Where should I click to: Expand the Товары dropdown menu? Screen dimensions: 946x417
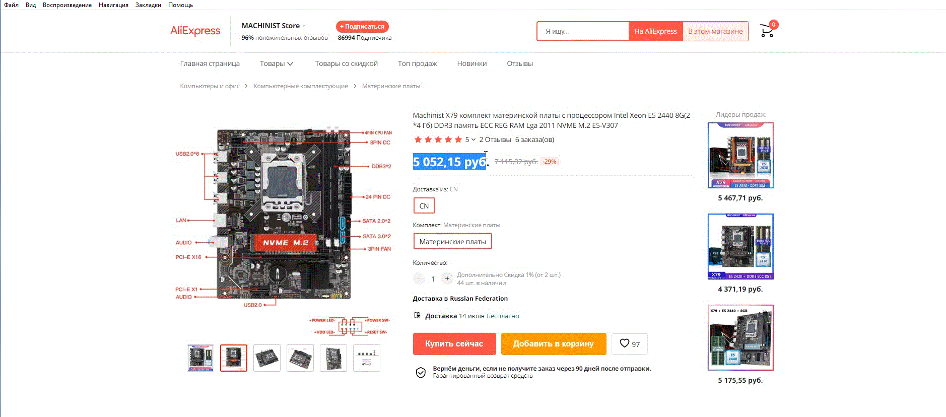tap(276, 63)
